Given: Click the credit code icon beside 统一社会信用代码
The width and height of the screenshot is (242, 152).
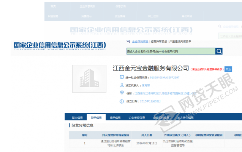Looking at the screenshot, I should pyautogui.click(x=122, y=77).
